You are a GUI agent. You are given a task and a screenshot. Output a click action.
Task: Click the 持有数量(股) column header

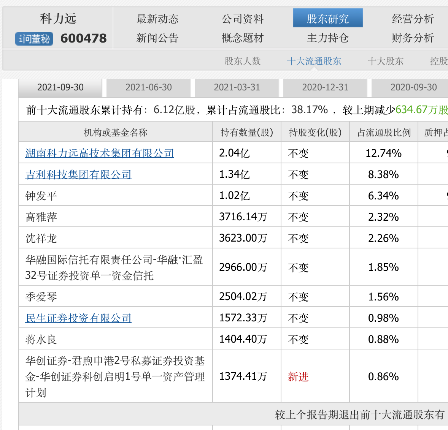[247, 133]
